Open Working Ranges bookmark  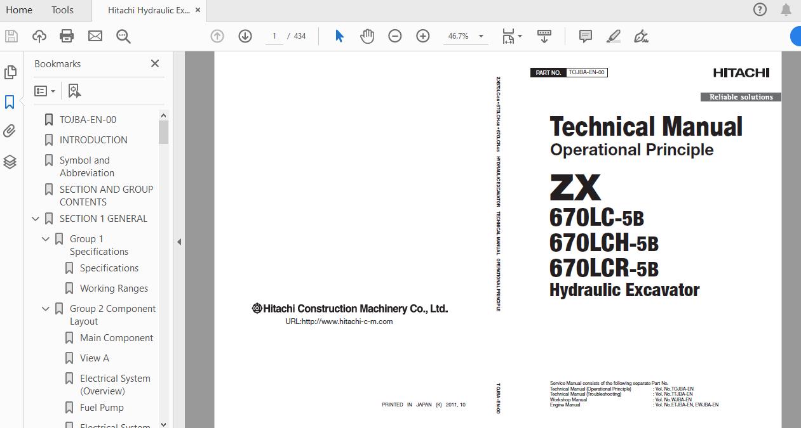pyautogui.click(x=114, y=289)
